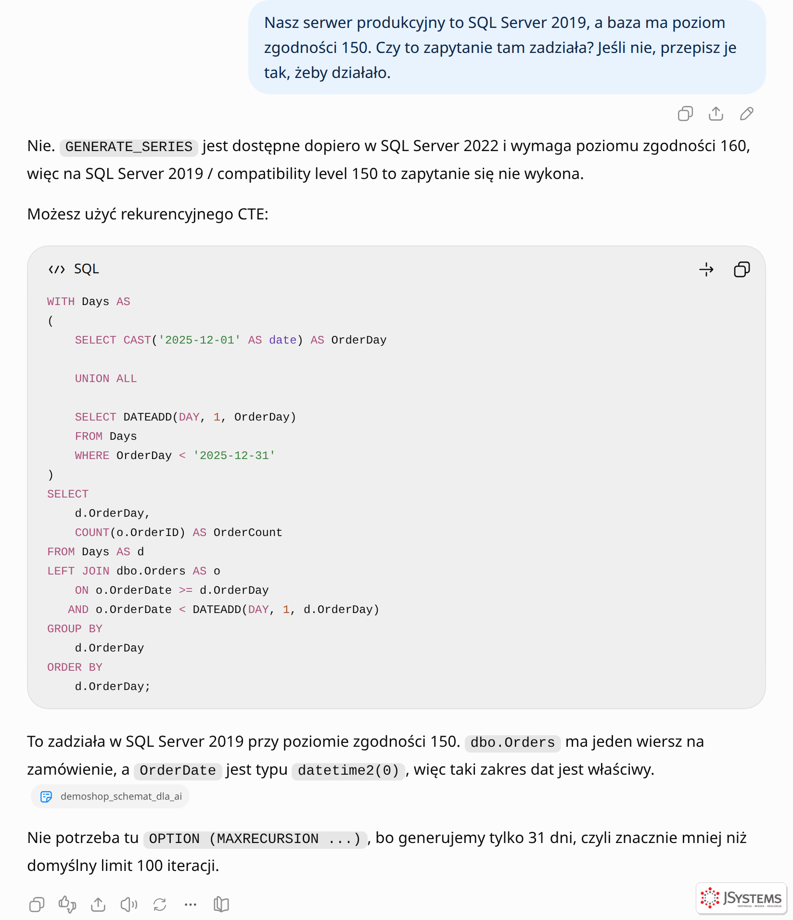
Task: Rate the response with thumbs icon
Action: (67, 905)
